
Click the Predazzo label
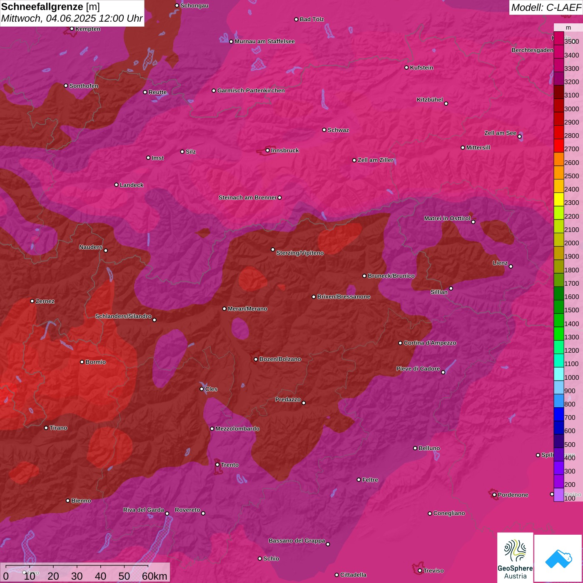coord(288,399)
